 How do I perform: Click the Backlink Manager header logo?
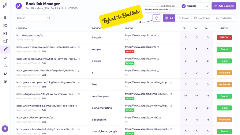coord(19,6)
